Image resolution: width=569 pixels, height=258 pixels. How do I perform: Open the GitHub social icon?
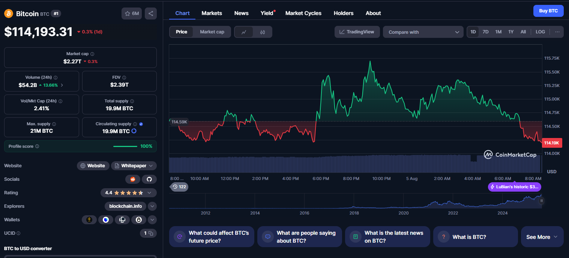point(149,179)
